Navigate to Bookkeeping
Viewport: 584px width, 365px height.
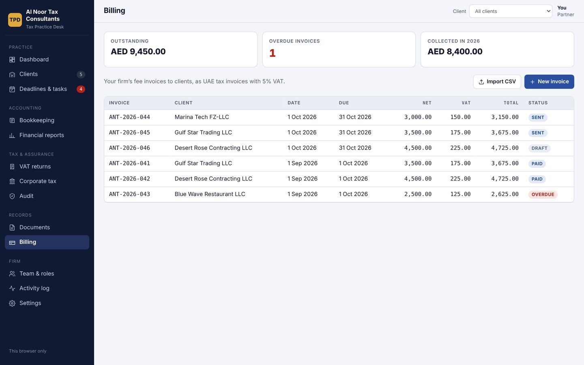click(47, 120)
